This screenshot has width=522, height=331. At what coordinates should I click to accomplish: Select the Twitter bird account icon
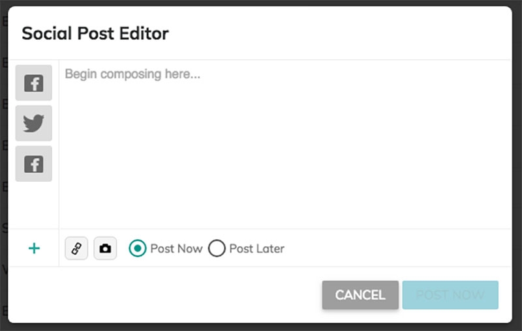(x=33, y=123)
